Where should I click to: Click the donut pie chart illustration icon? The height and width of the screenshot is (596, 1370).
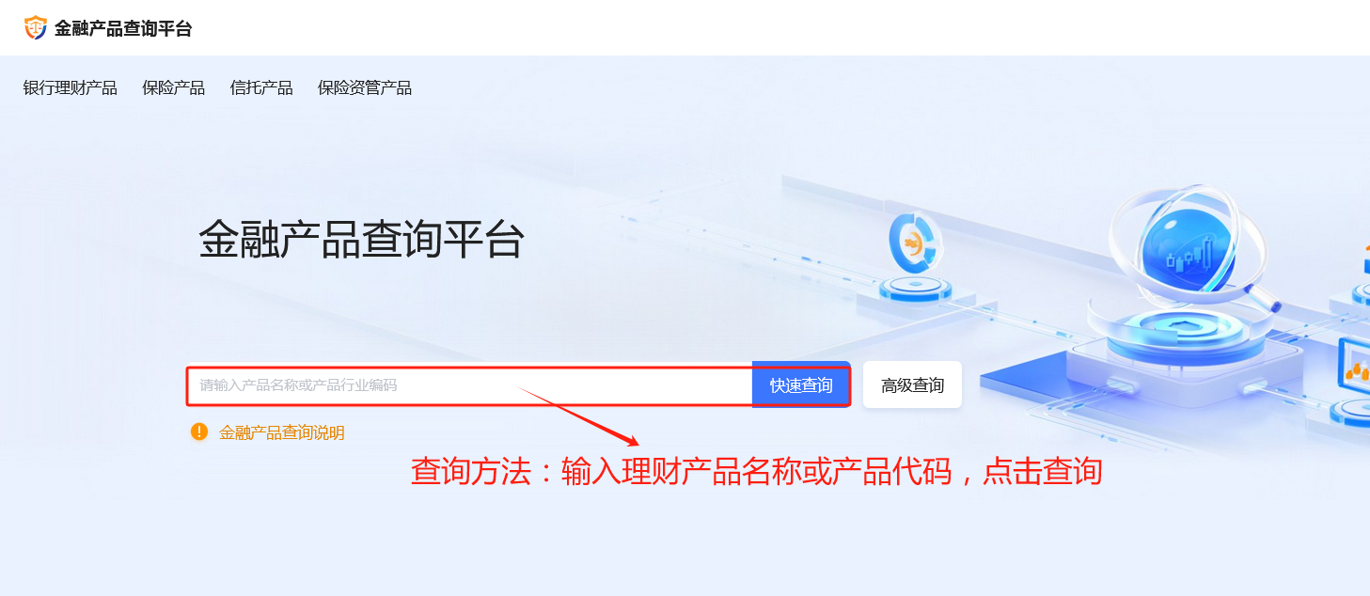(x=915, y=243)
